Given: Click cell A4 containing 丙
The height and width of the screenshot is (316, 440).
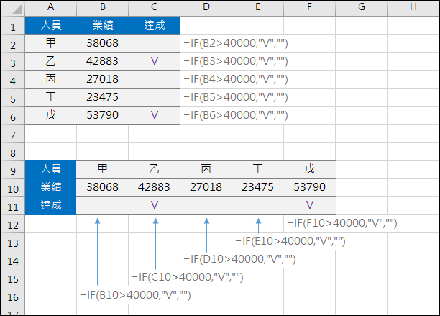Looking at the screenshot, I should (x=51, y=79).
